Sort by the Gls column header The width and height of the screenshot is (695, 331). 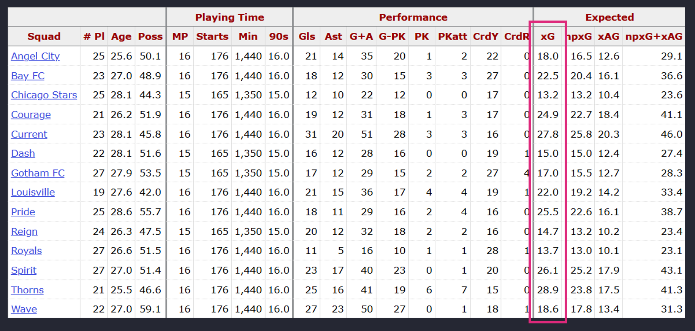pos(307,37)
